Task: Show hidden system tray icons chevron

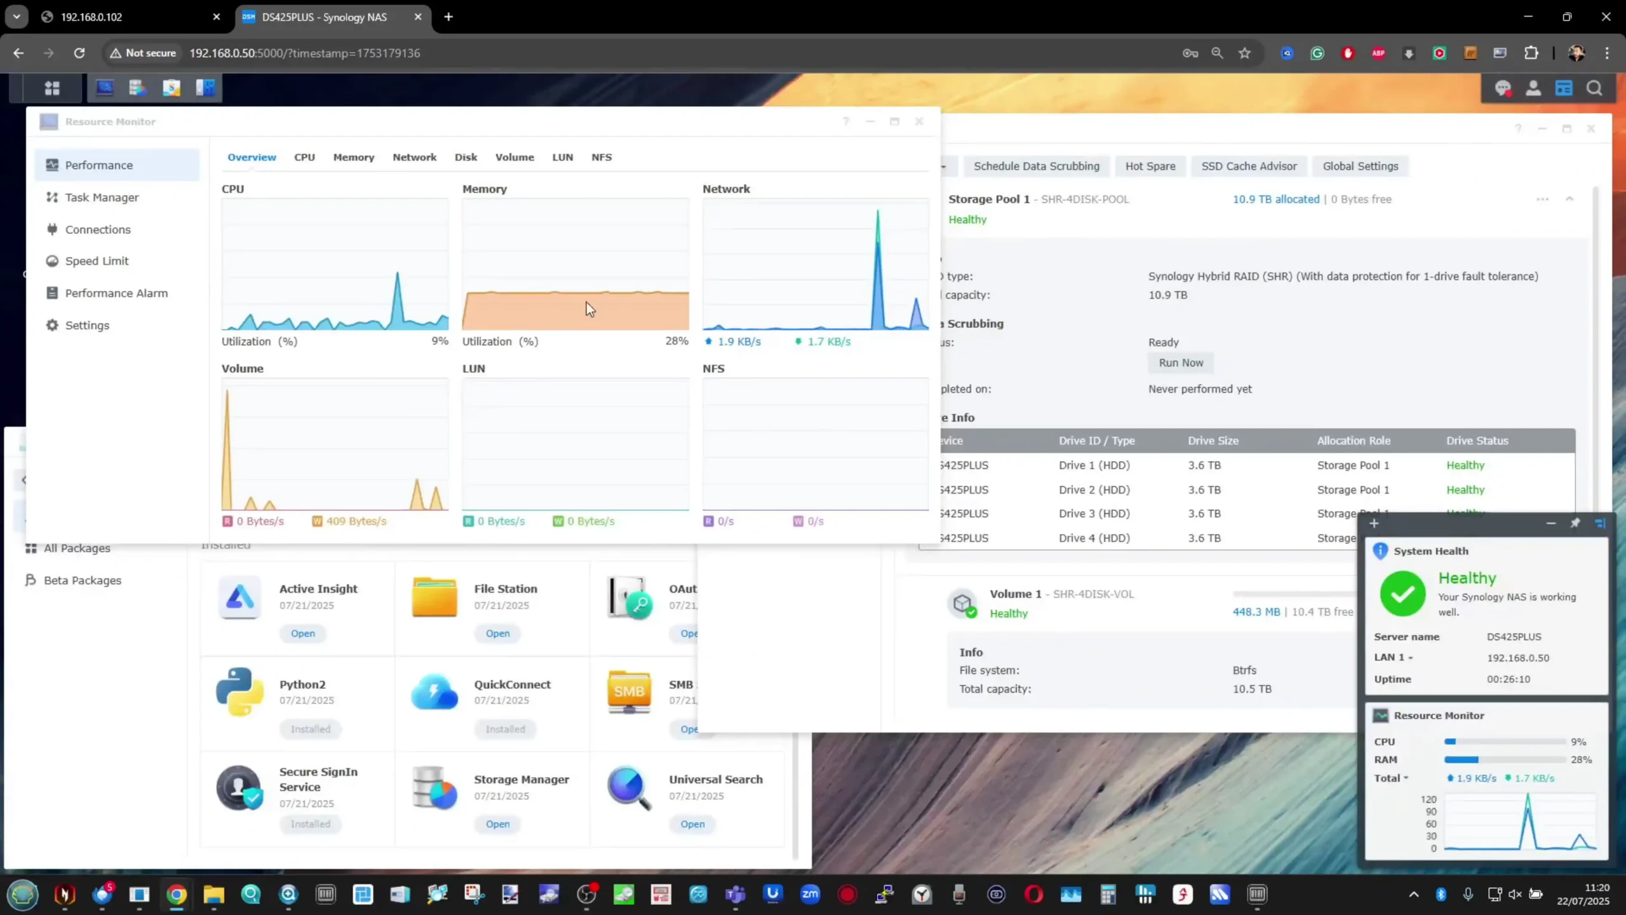Action: click(x=1414, y=894)
